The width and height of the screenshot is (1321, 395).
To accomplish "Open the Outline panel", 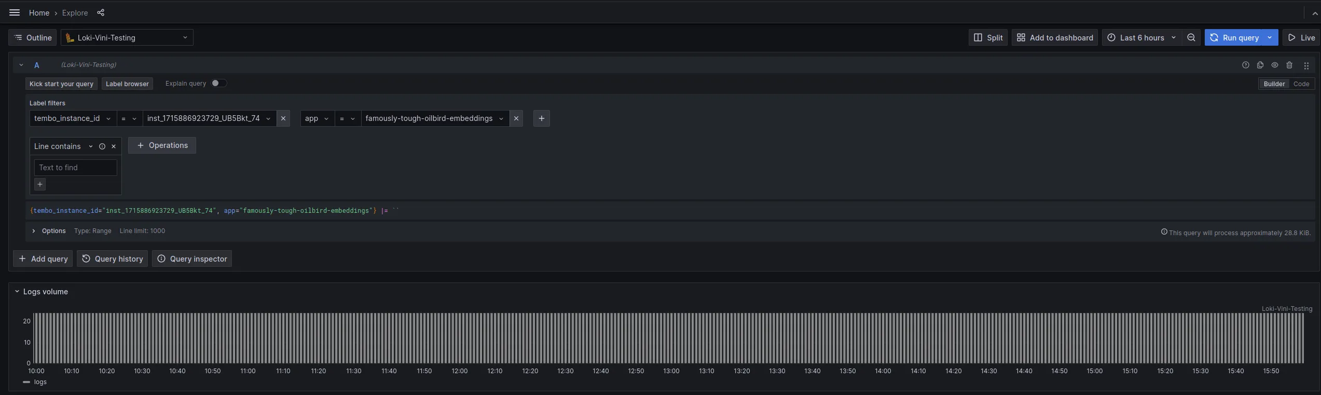I will pyautogui.click(x=33, y=37).
